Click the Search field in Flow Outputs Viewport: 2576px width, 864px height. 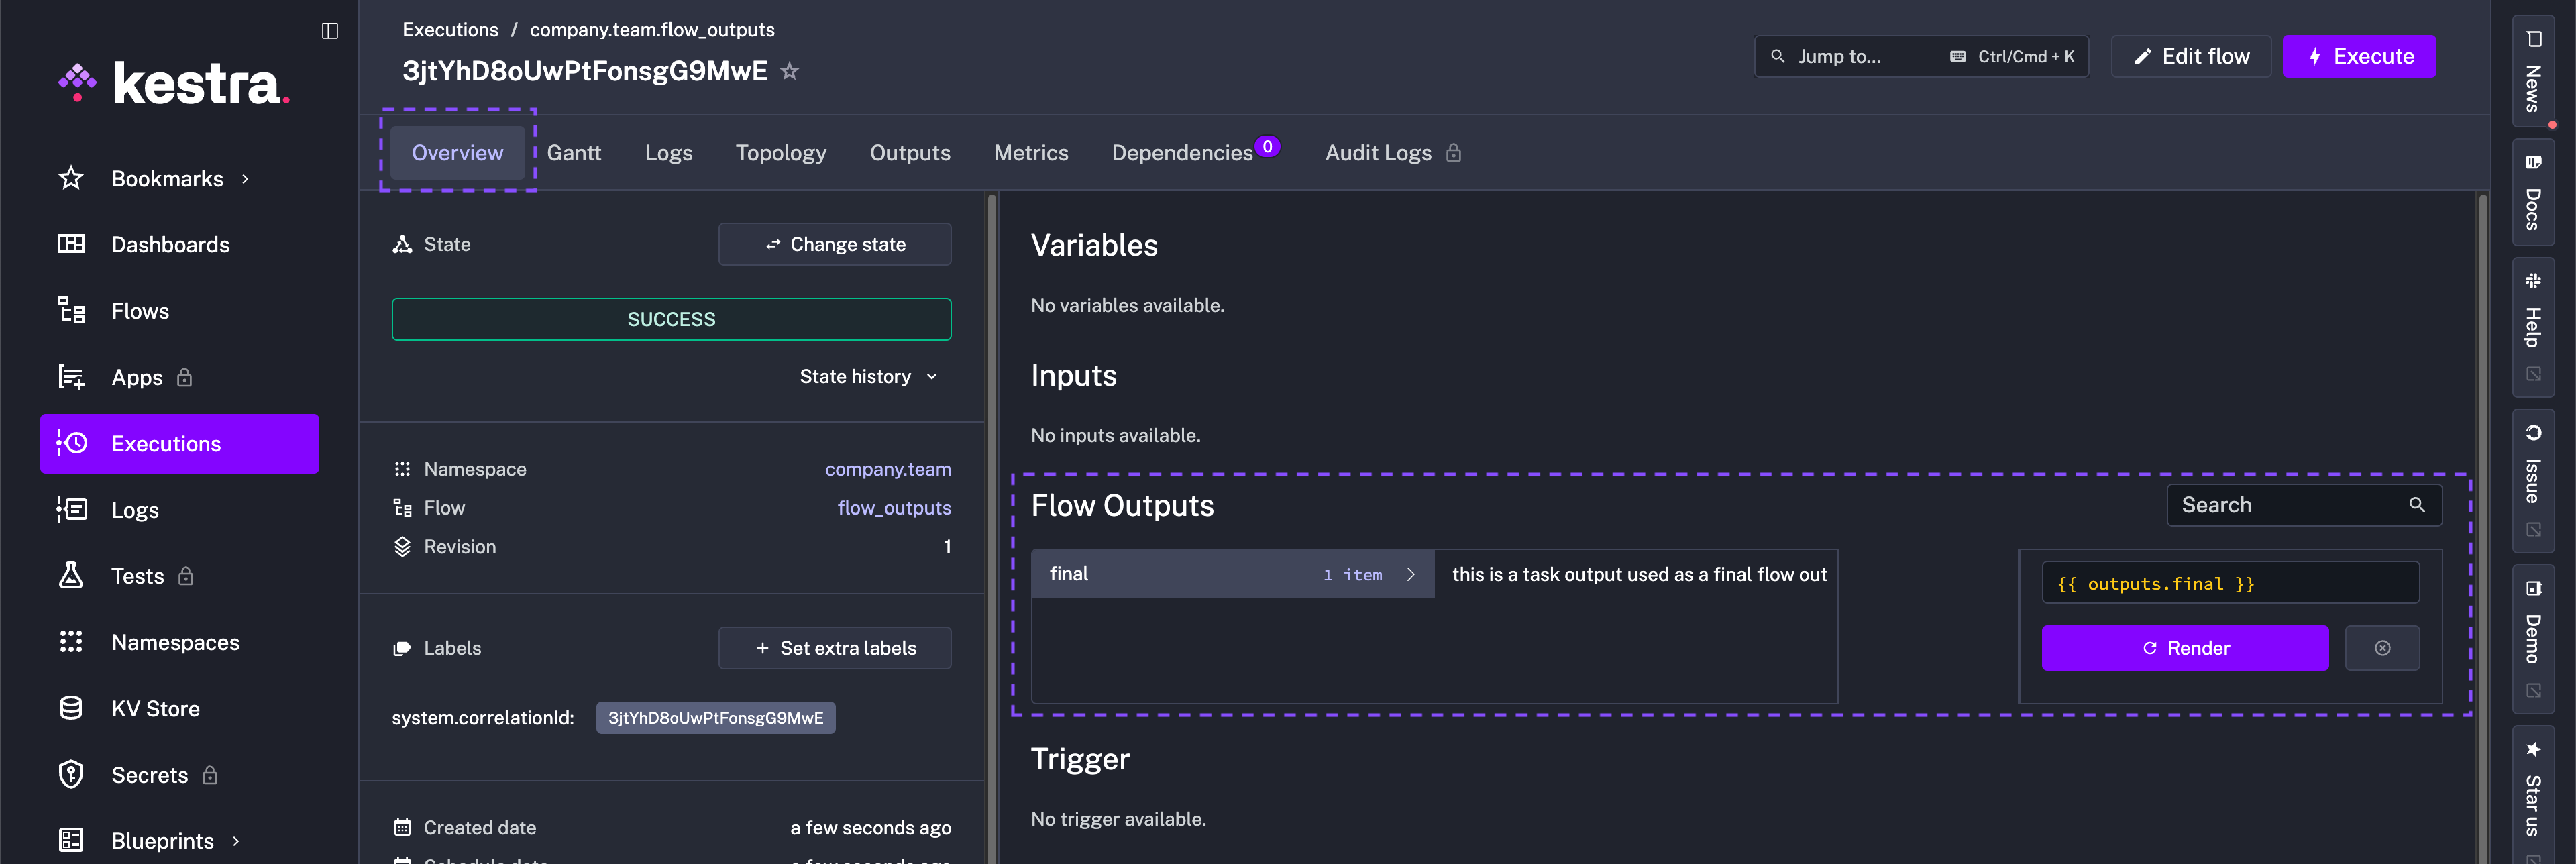(x=2290, y=505)
